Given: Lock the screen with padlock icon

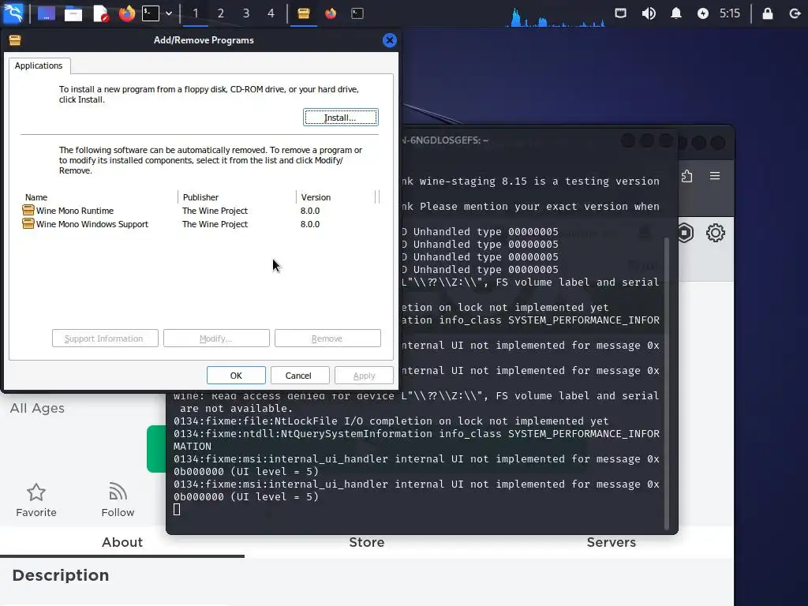Looking at the screenshot, I should click(767, 13).
